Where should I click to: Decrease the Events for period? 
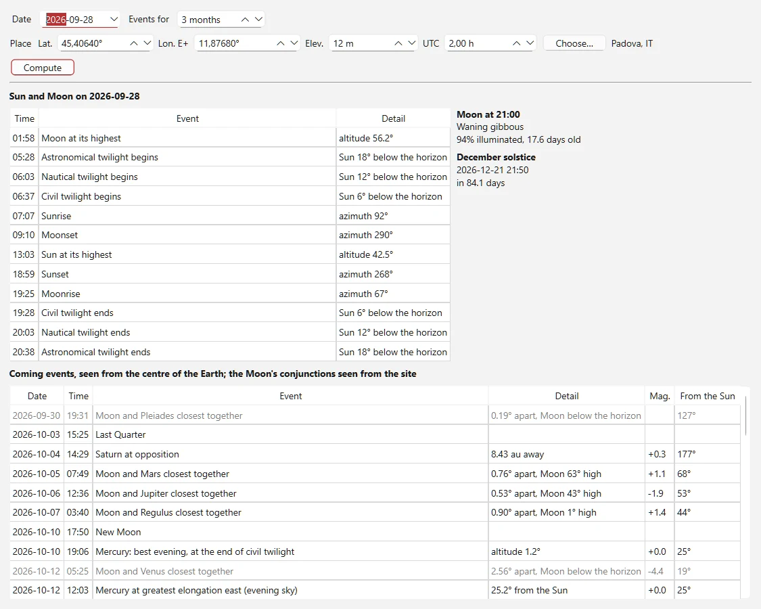(x=258, y=20)
